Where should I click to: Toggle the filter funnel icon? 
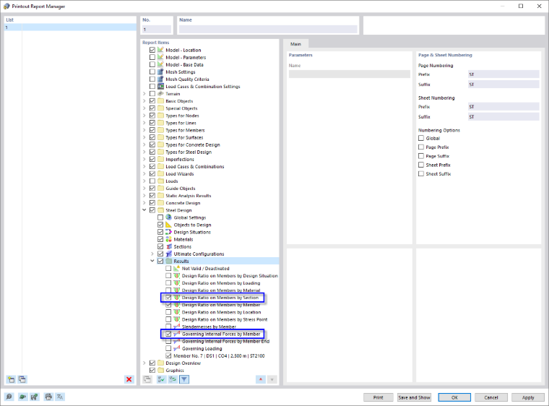(x=184, y=379)
